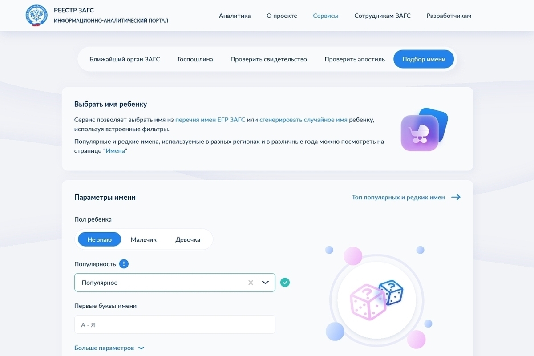The image size is (534, 356).
Task: Click the Первые буквы имени input field
Action: (174, 325)
